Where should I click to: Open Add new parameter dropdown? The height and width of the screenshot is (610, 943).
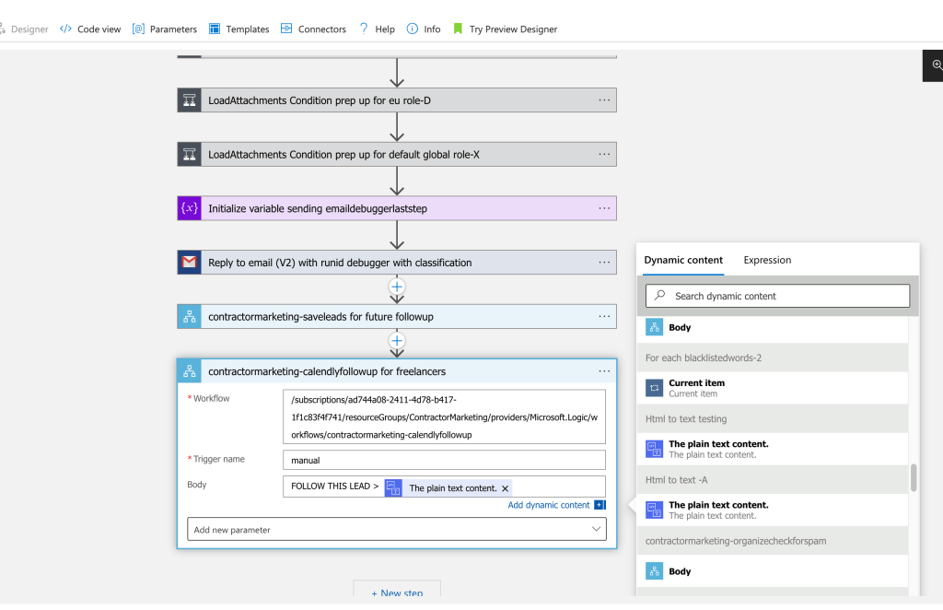click(397, 530)
